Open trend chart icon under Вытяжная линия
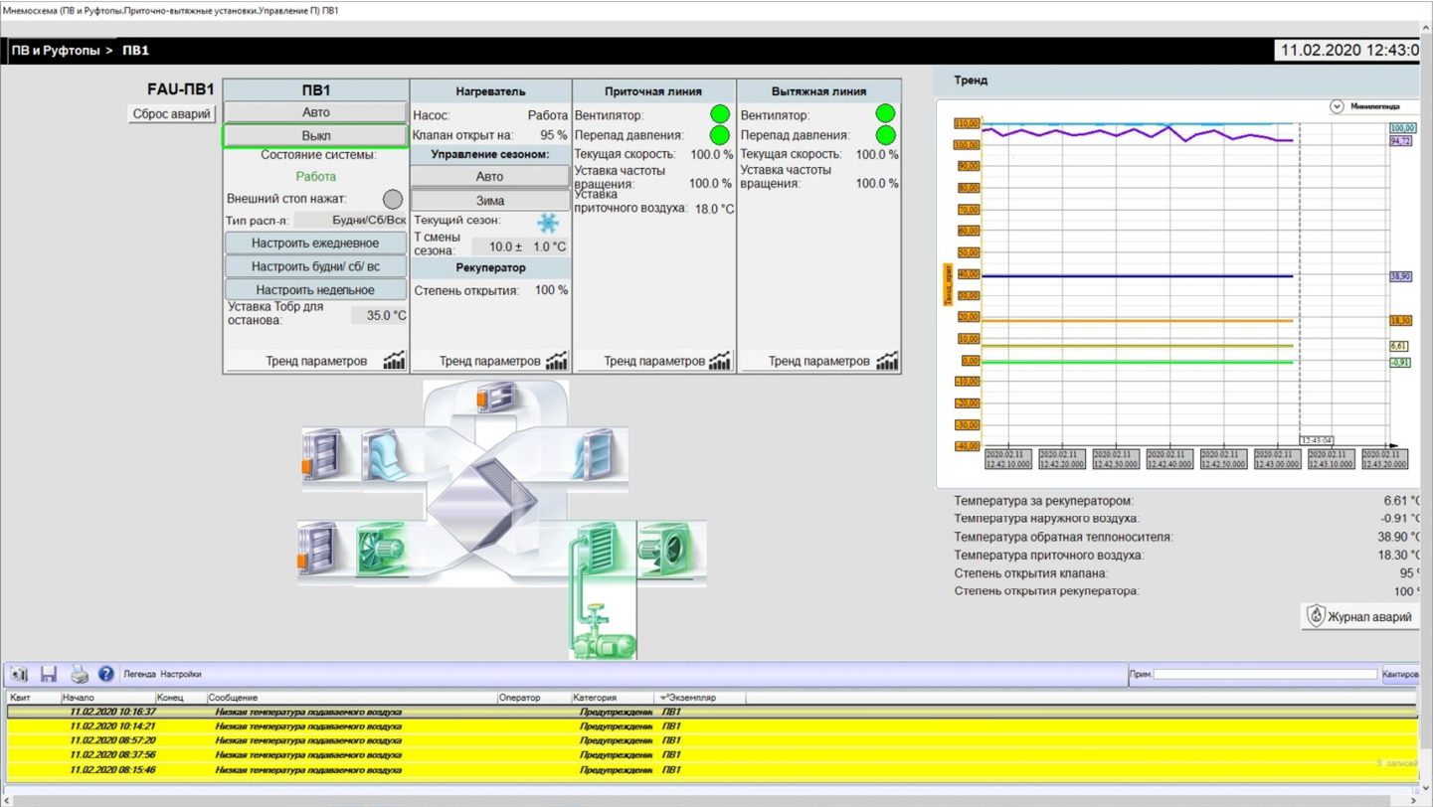The height and width of the screenshot is (807, 1433). (x=886, y=361)
